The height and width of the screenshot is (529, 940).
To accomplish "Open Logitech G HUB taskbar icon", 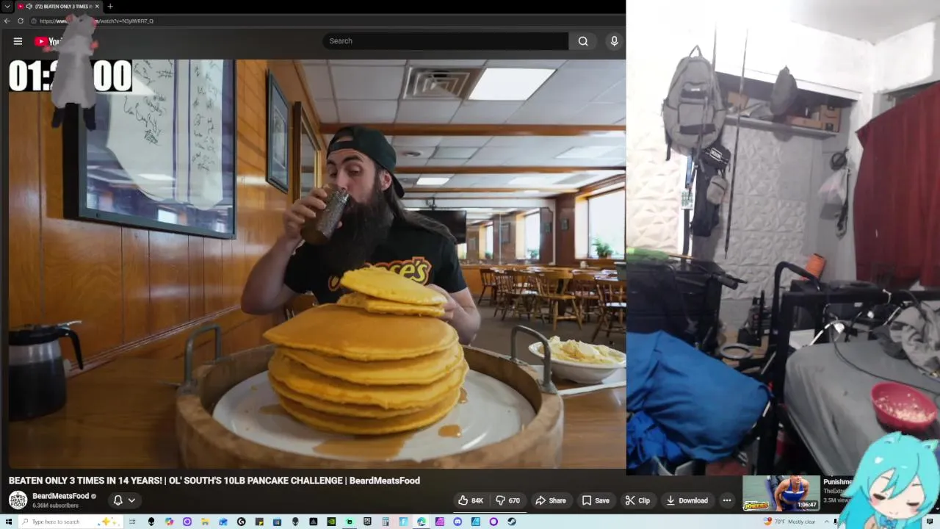I will [241, 522].
